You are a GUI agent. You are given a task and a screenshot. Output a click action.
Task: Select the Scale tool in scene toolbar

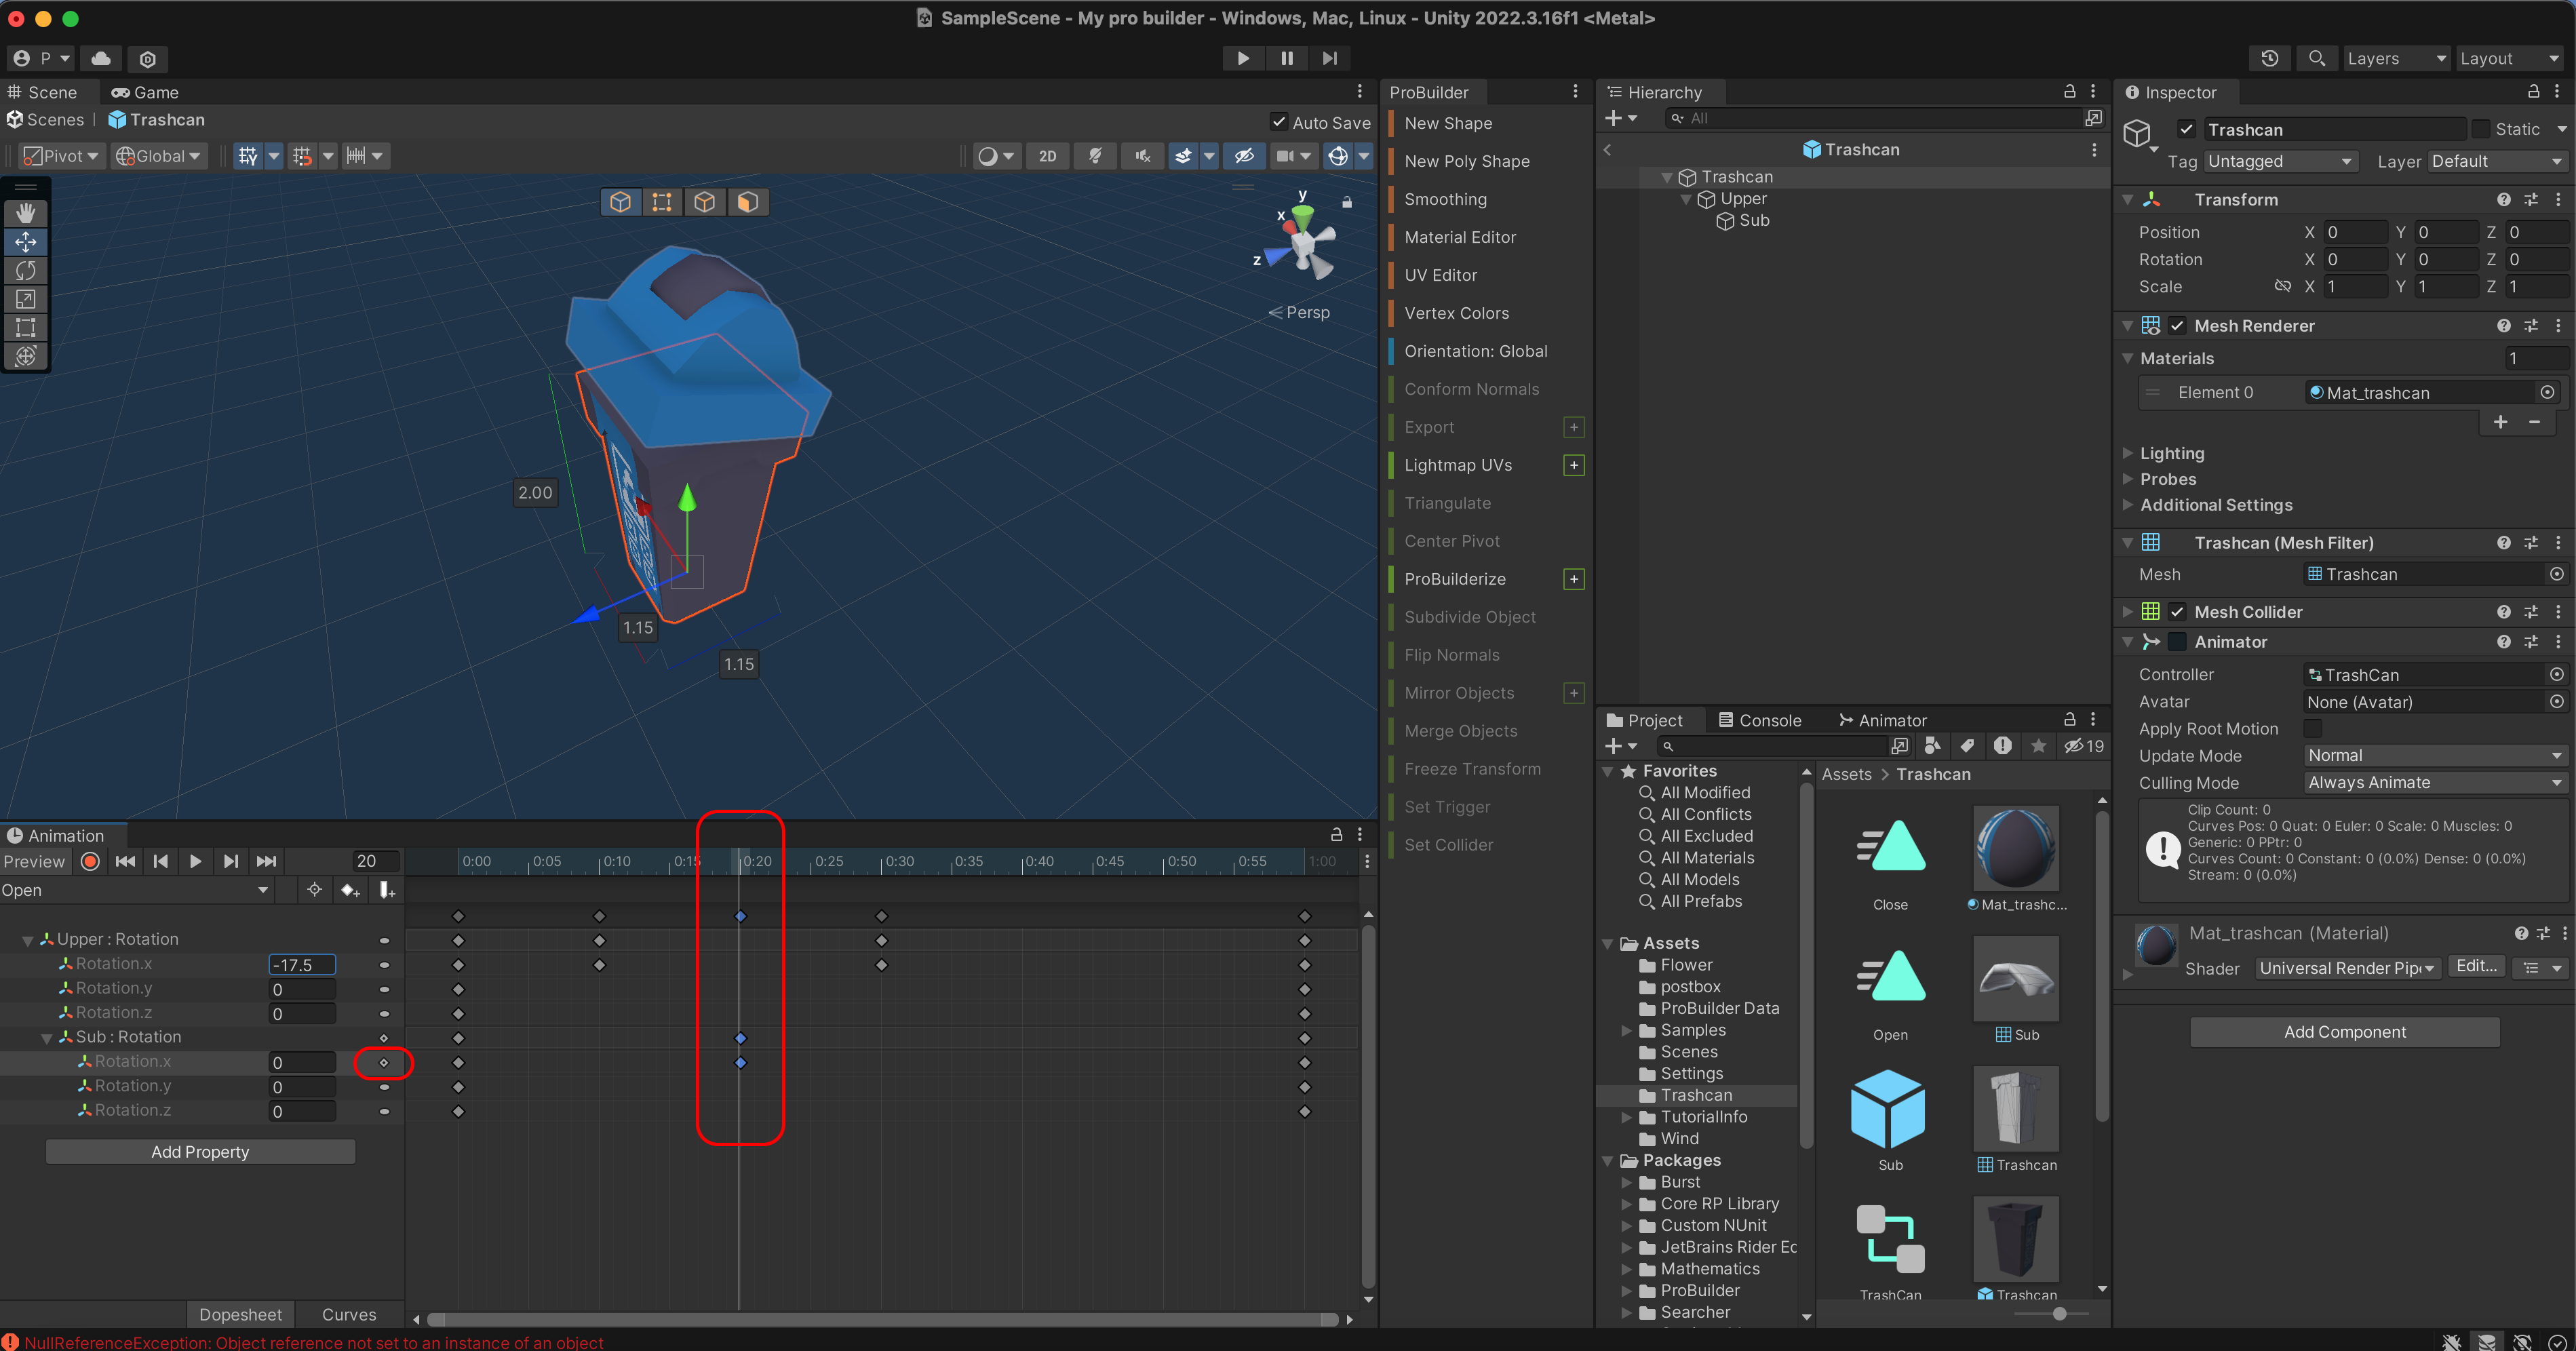click(x=26, y=299)
